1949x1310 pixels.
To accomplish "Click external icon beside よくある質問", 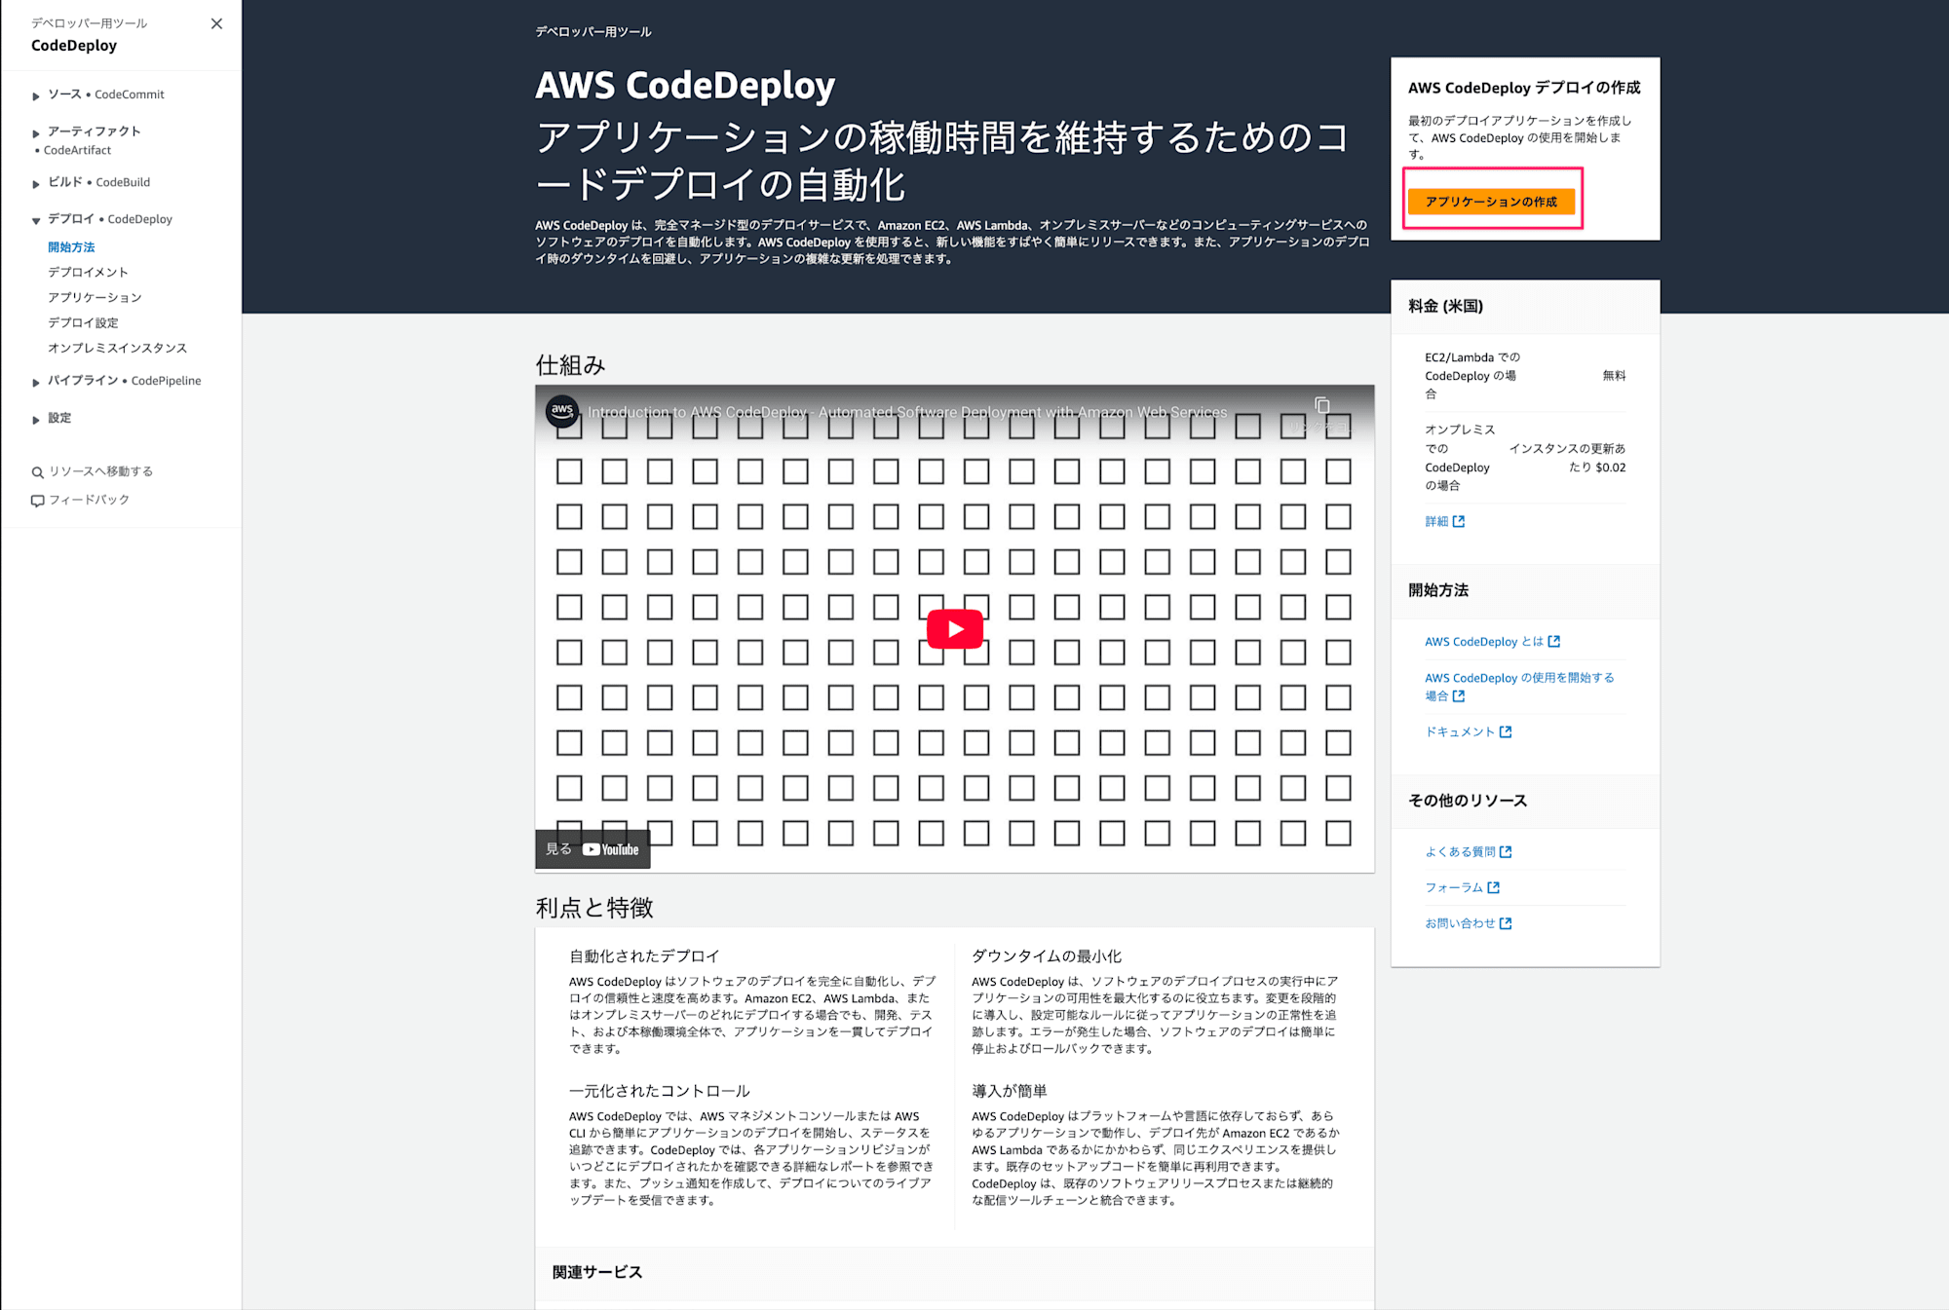I will [1506, 852].
